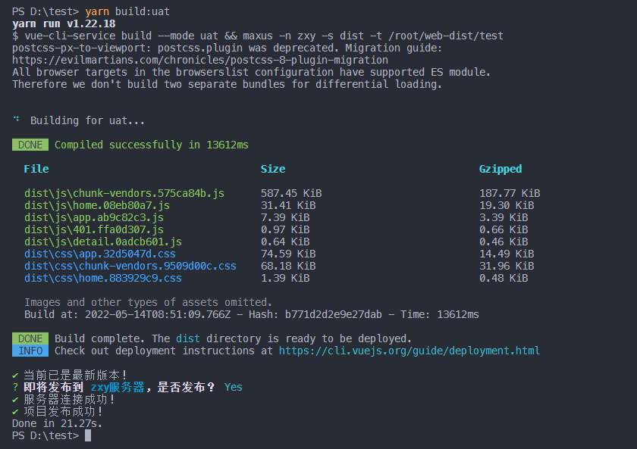Click the spinner icon beside "Building for uat"
The width and height of the screenshot is (637, 449).
tap(17, 120)
